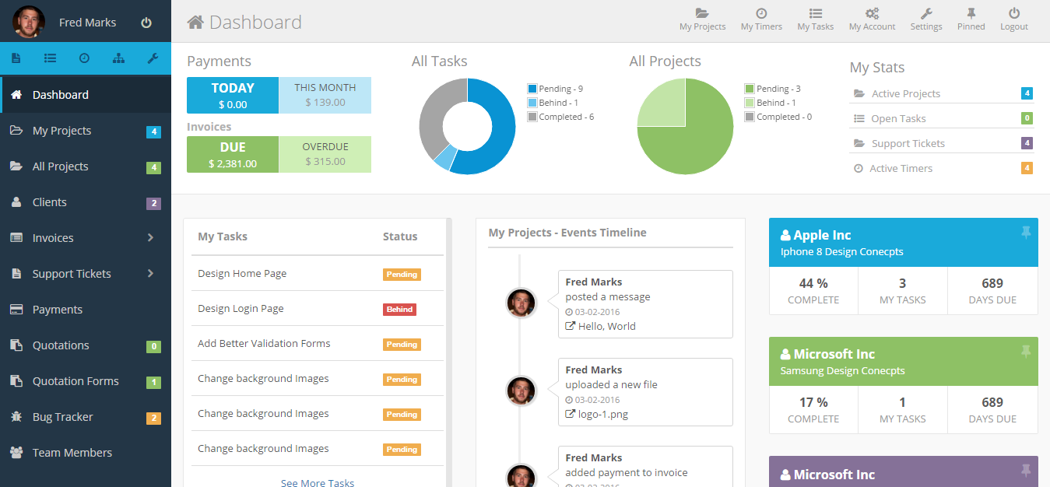Click the Status column header in My Tasks
The height and width of the screenshot is (487, 1050).
(x=400, y=236)
